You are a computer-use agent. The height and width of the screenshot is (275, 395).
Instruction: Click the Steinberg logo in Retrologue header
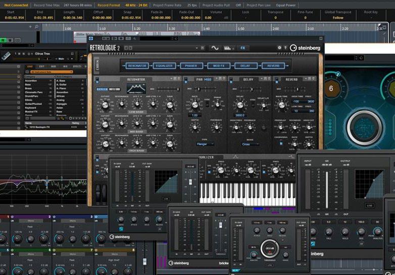tap(305, 48)
